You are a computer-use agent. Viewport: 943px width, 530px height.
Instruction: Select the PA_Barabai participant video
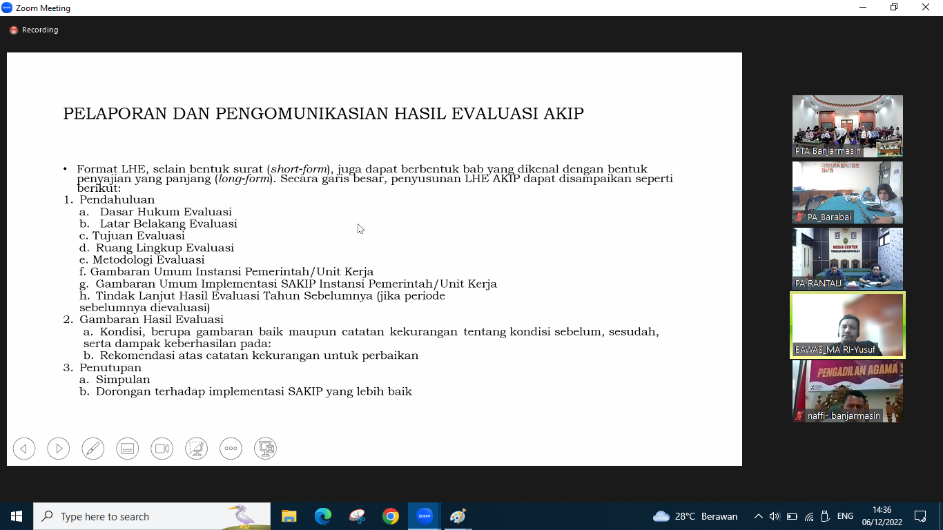point(847,192)
